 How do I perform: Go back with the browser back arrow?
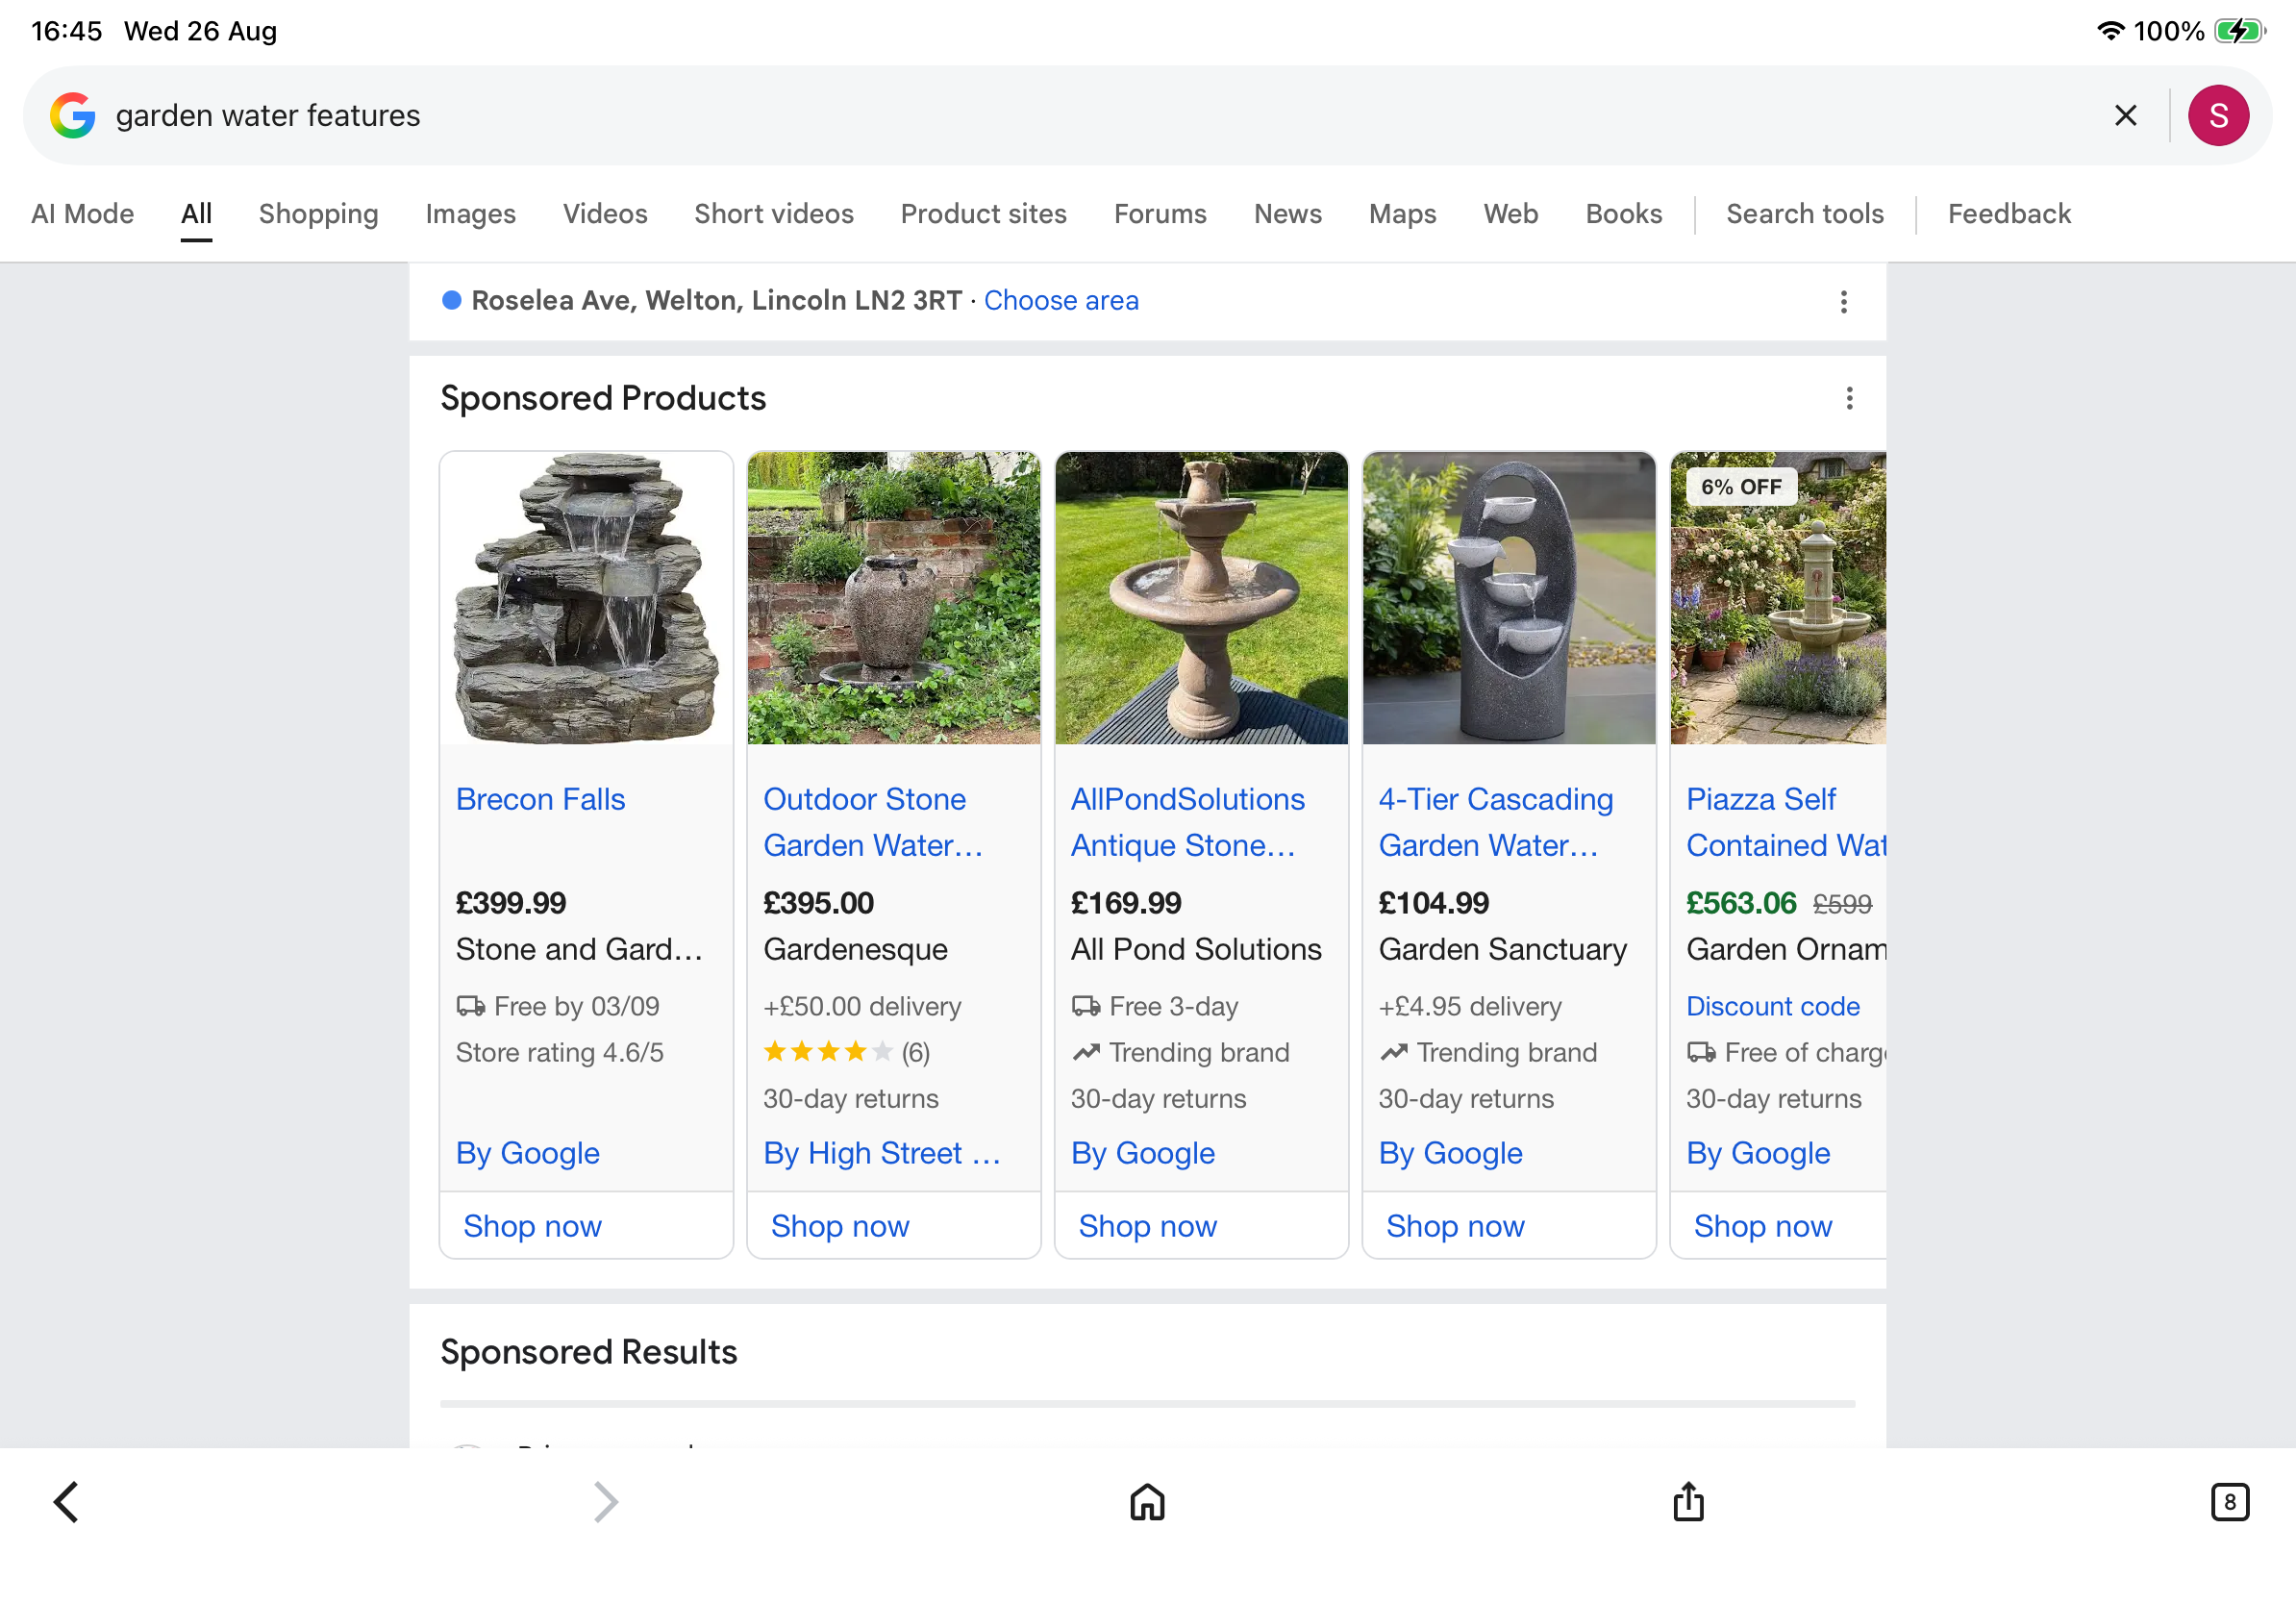click(x=66, y=1501)
